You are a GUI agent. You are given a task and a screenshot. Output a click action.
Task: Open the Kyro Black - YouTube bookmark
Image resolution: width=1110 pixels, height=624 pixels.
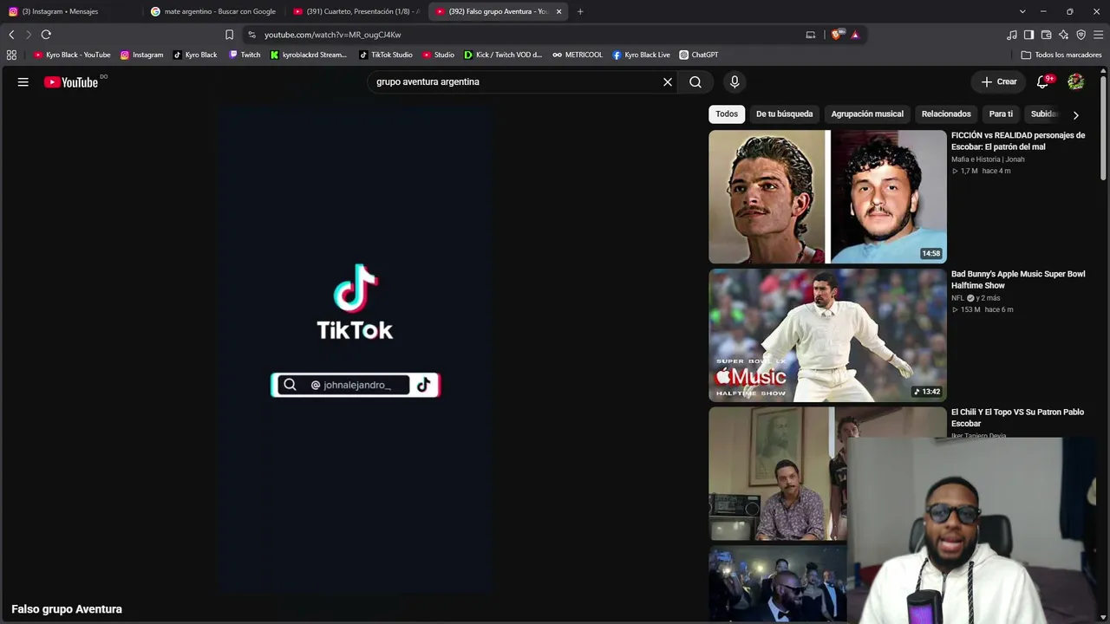point(72,55)
